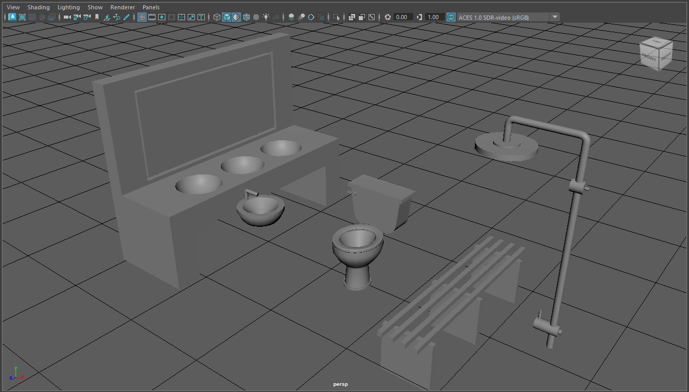Open the ACES 1.0 SDR-video dropdown
This screenshot has width=689, height=392.
508,17
